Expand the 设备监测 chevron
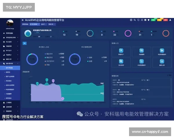This screenshot has width=174, height=139. pyautogui.click(x=18, y=107)
